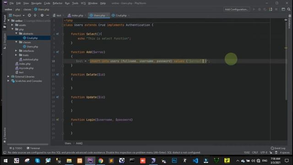Click Run with Coverage icon
293x165 pixels.
265,9
